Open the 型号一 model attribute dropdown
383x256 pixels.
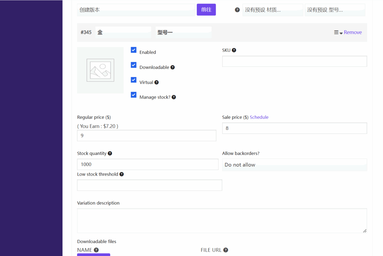pyautogui.click(x=183, y=32)
